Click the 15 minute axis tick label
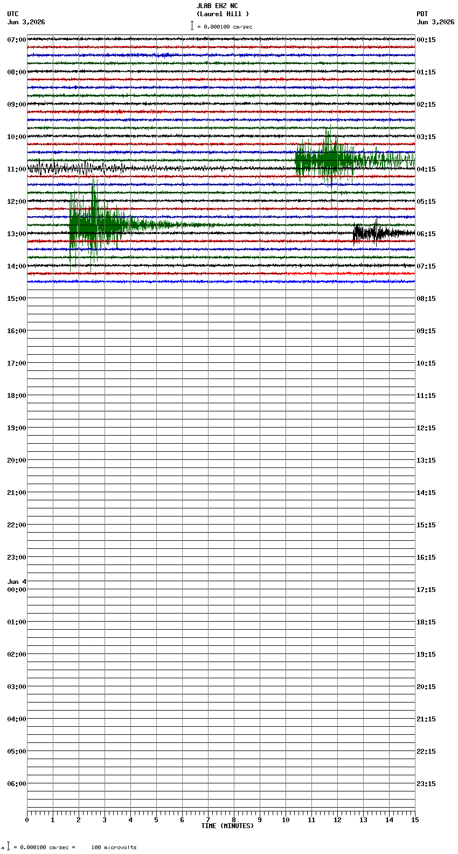The width and height of the screenshot is (458, 854). pos(415,820)
